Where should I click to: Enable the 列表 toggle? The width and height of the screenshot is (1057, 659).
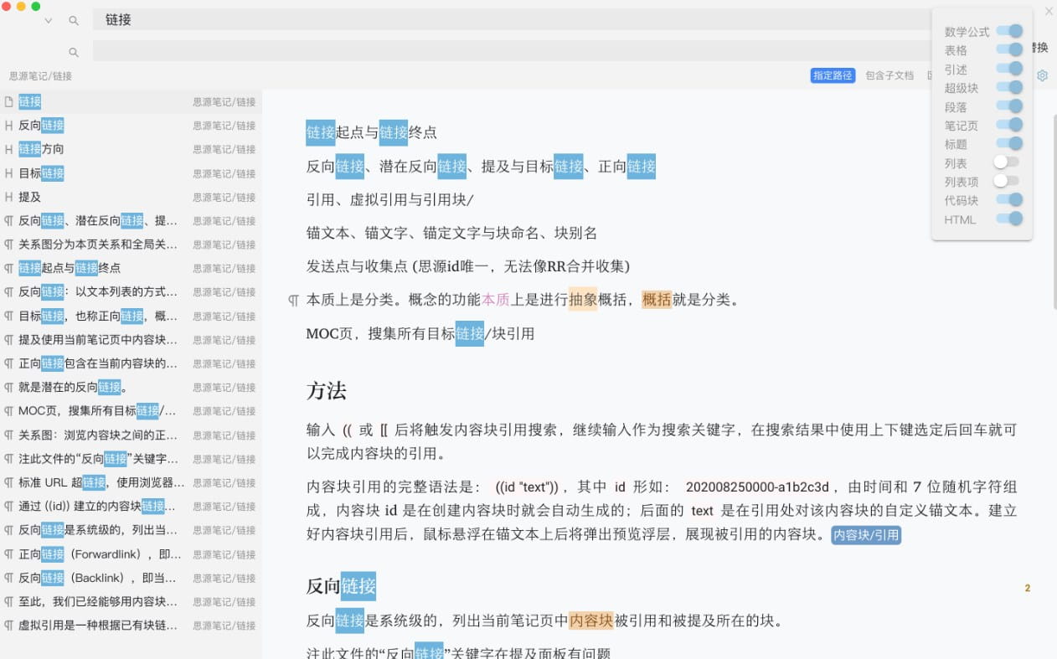coord(1008,163)
